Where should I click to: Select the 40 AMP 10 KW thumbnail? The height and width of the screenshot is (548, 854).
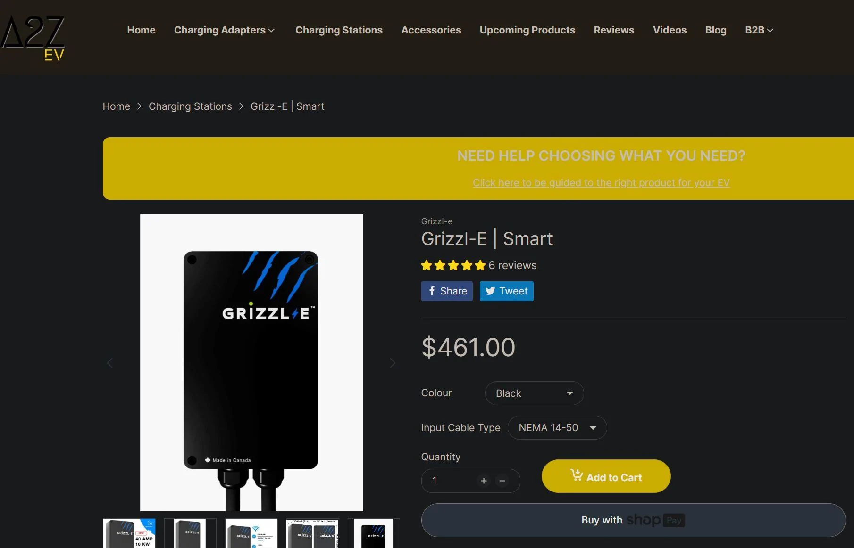pos(129,533)
